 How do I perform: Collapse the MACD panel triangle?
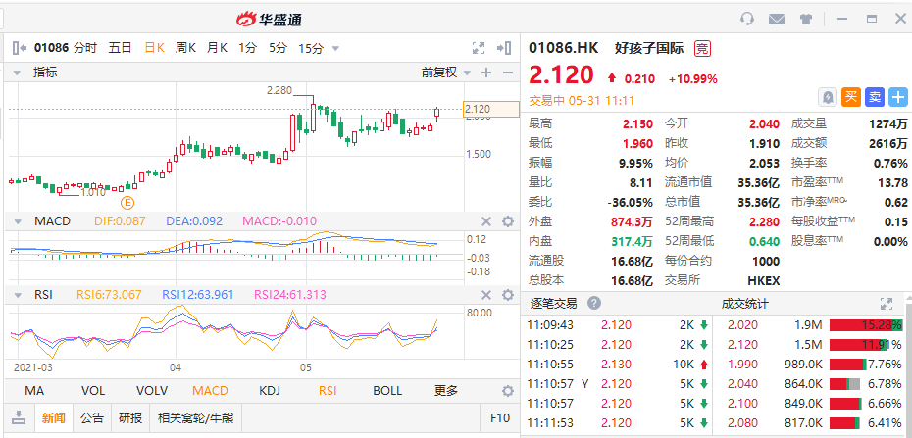point(17,221)
